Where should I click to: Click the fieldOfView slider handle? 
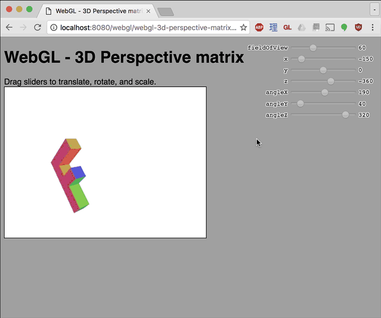pyautogui.click(x=313, y=48)
